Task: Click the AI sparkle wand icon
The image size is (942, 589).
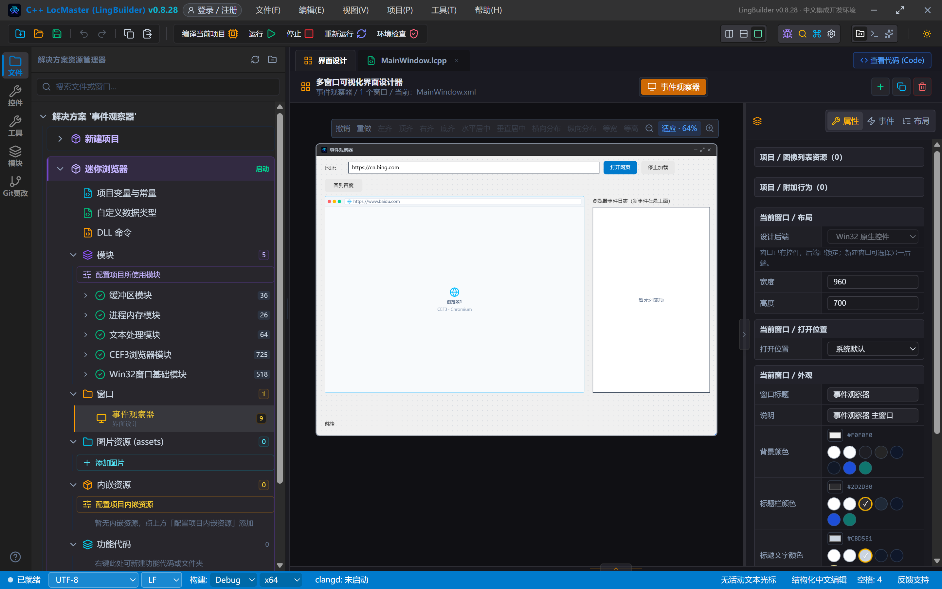Action: (889, 34)
